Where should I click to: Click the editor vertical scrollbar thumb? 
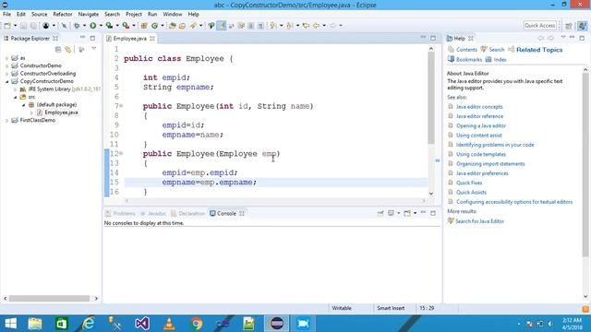pos(431,97)
